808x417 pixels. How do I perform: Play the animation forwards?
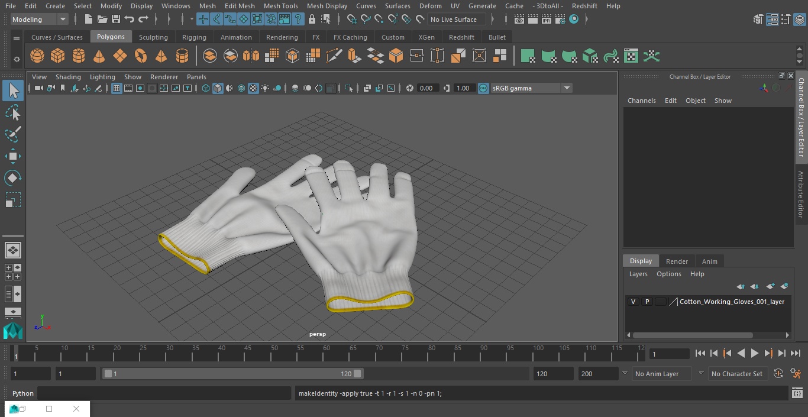pos(755,353)
